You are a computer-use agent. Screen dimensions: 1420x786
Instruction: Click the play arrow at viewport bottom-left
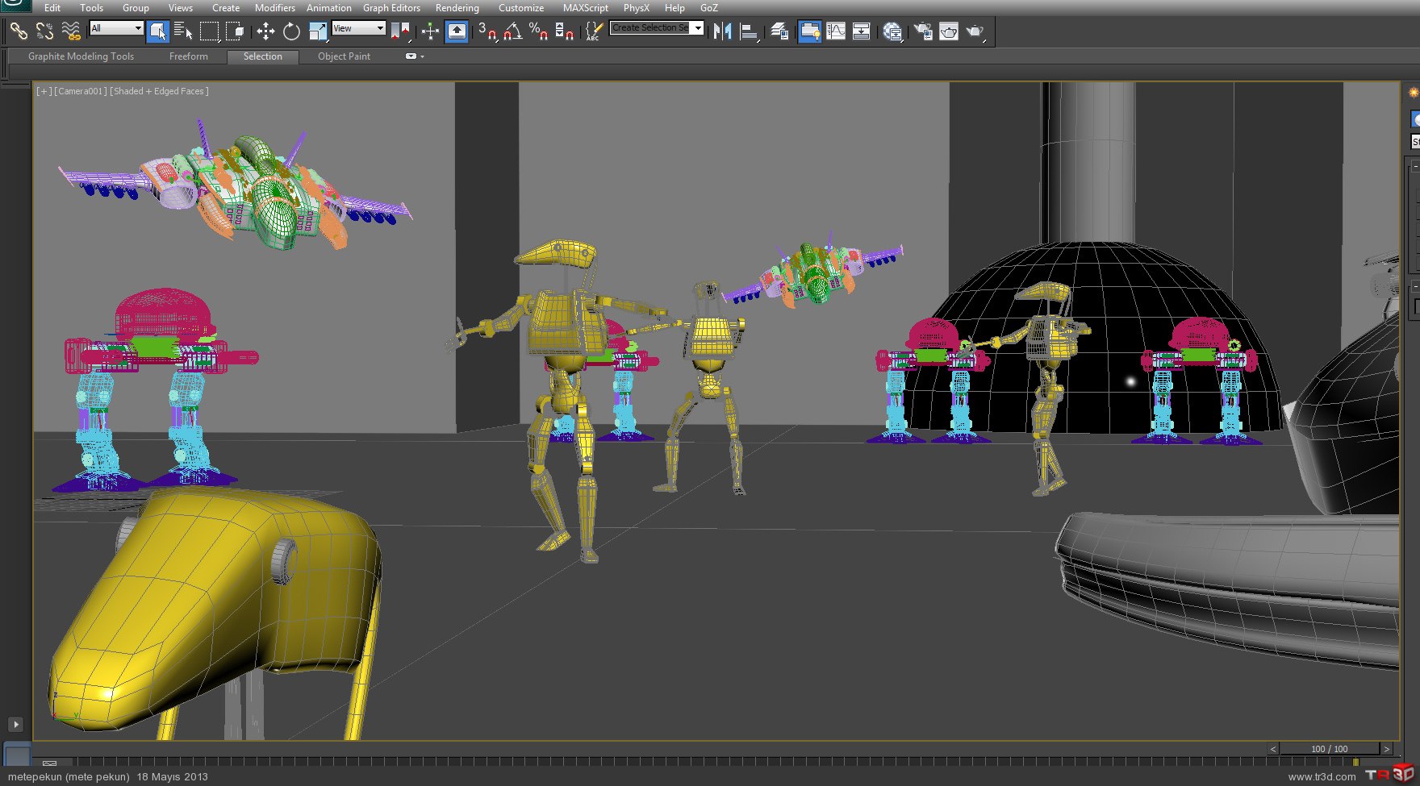pyautogui.click(x=15, y=724)
